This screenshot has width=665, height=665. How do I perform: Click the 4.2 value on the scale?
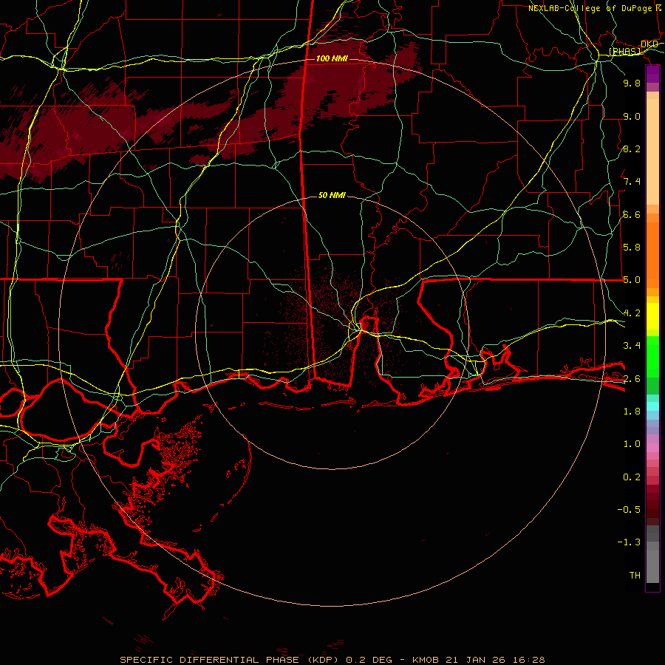click(x=632, y=313)
